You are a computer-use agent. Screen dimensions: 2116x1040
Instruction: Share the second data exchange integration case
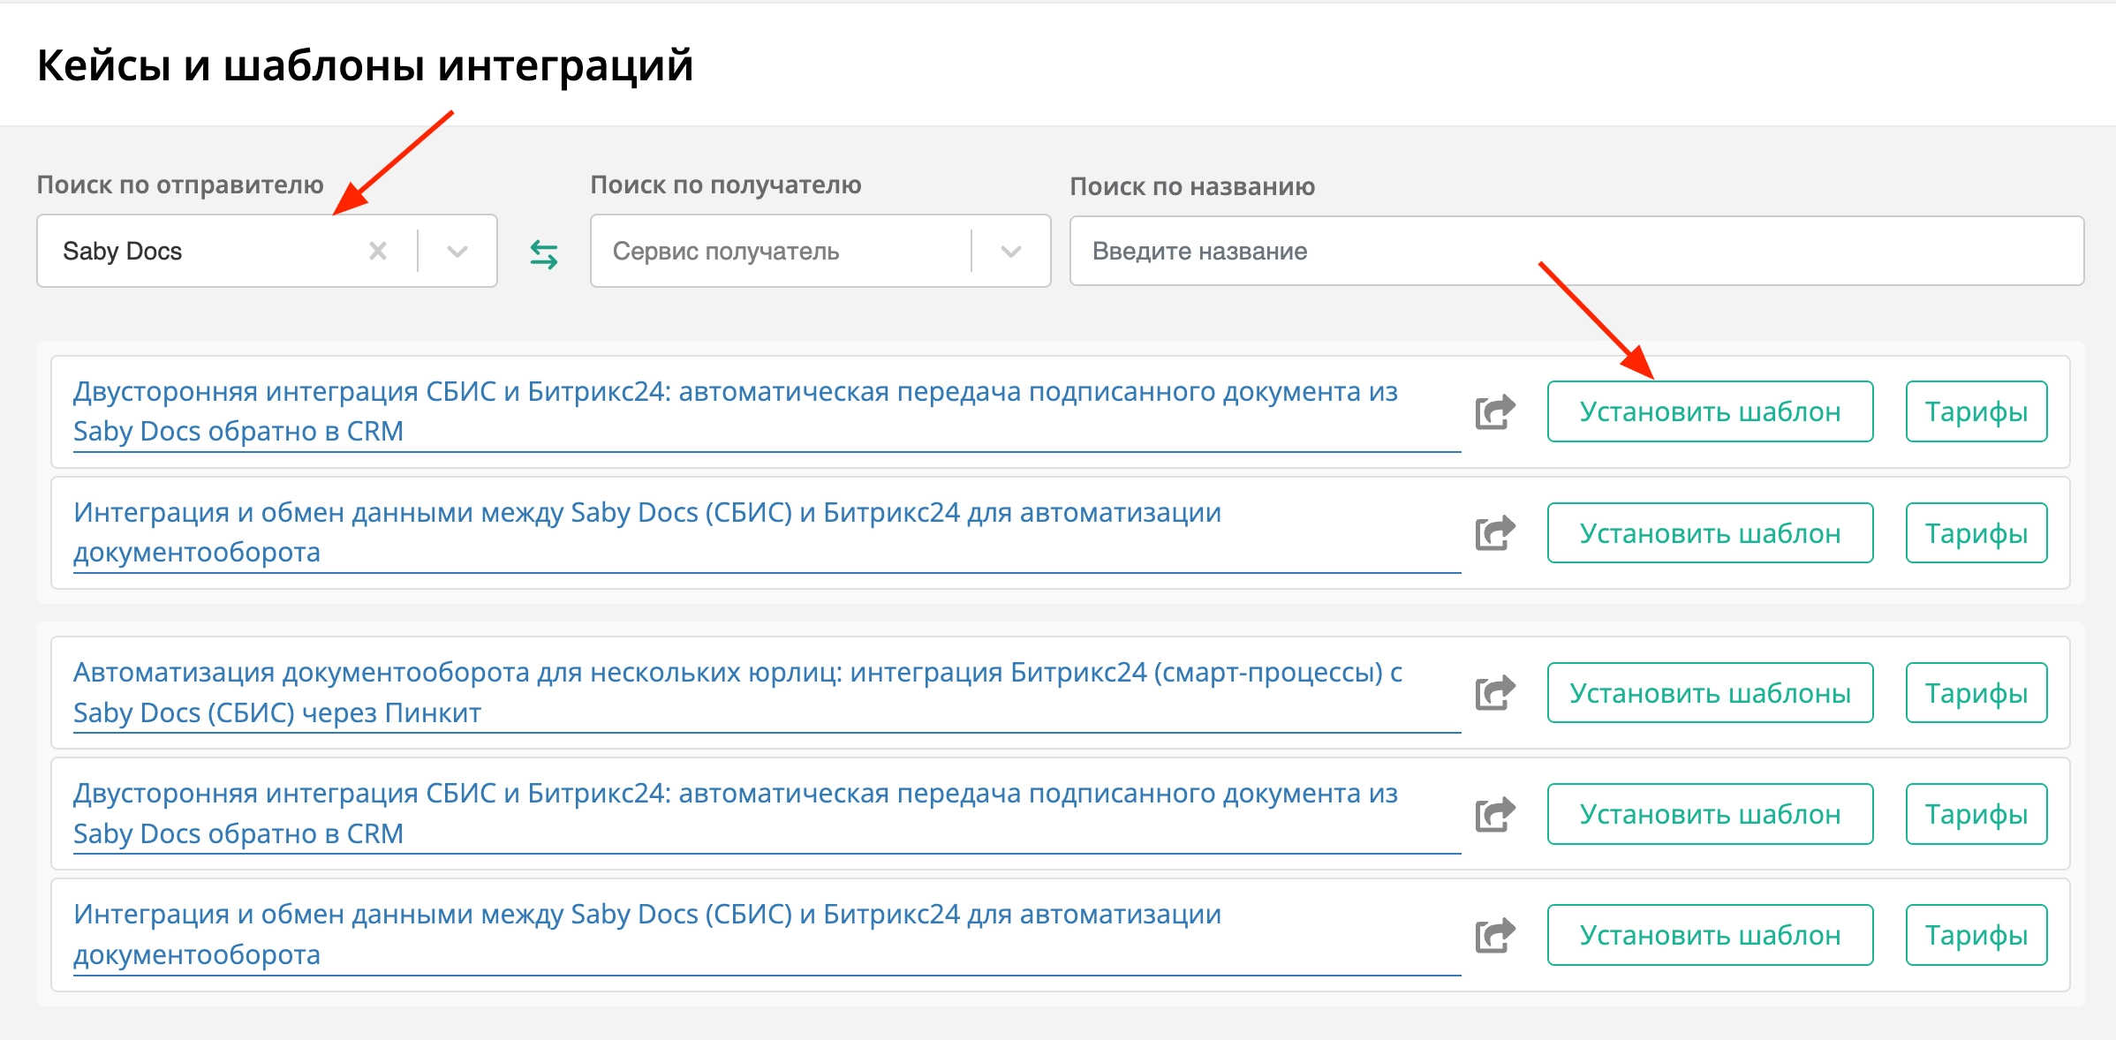tap(1494, 533)
